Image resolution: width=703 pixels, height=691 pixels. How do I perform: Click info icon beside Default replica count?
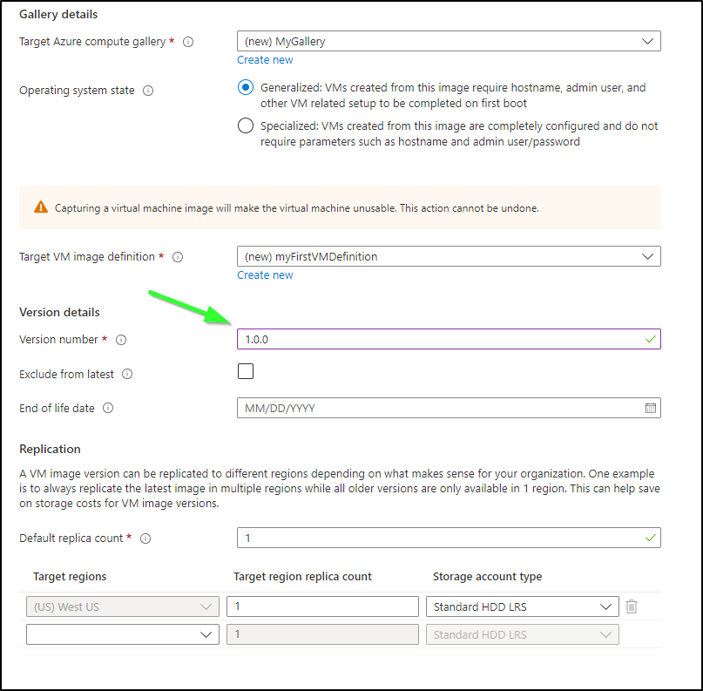click(x=145, y=539)
